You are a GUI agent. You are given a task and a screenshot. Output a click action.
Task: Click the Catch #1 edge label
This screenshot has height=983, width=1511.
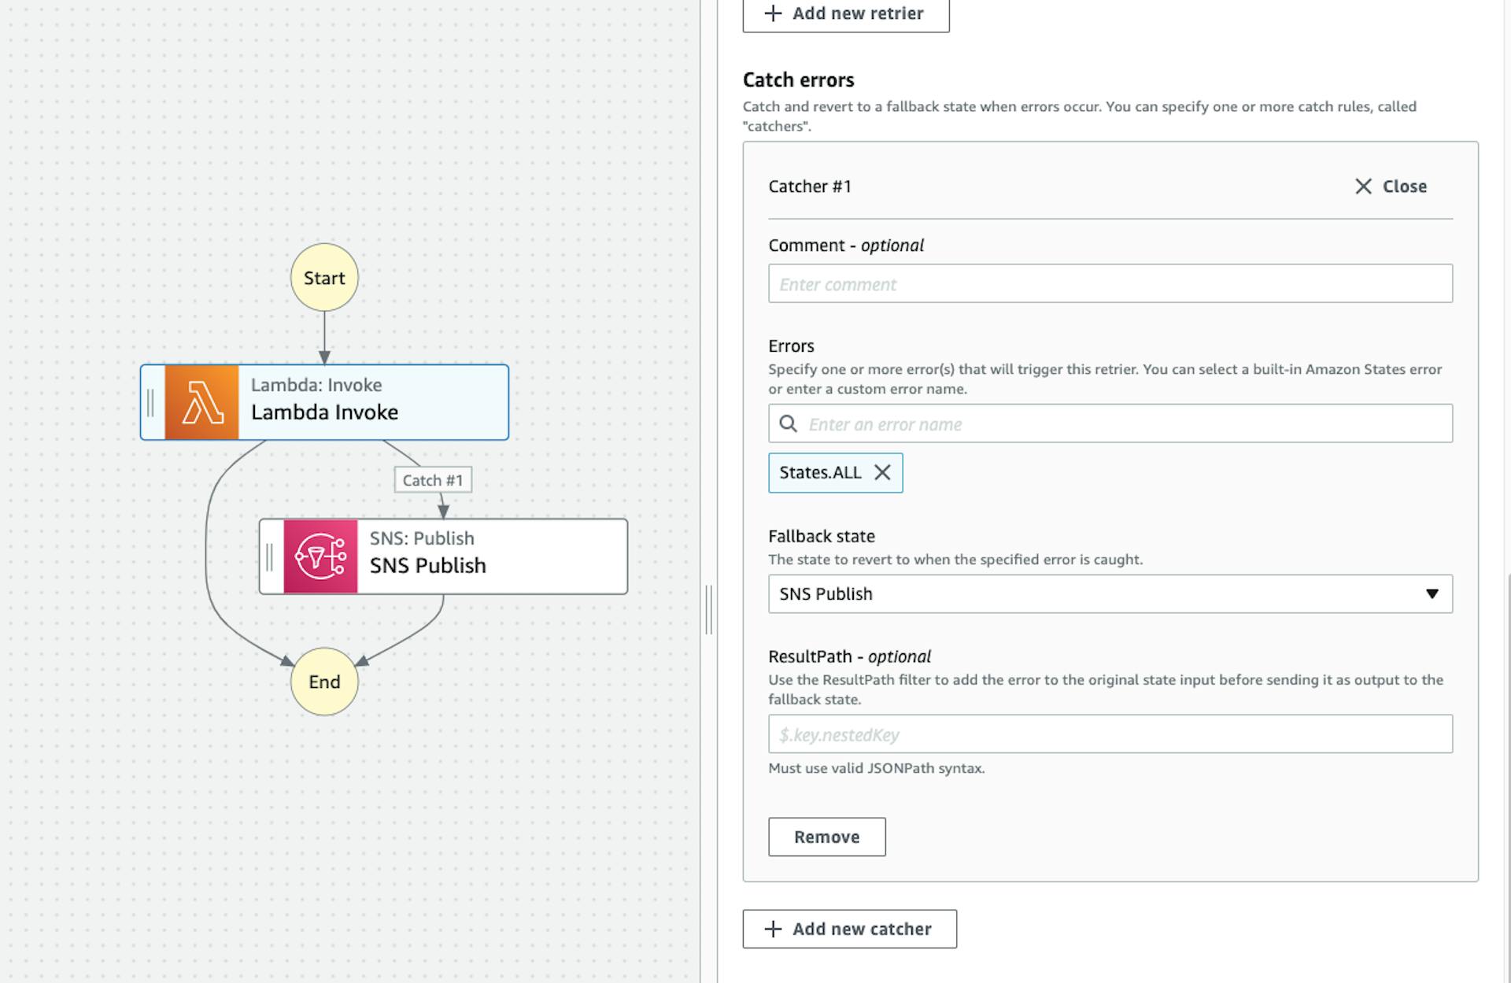[433, 480]
